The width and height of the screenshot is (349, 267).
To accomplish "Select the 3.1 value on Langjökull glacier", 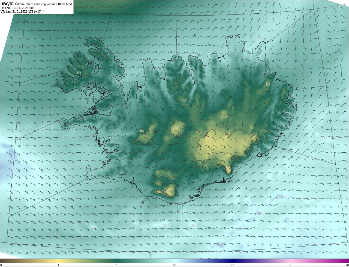I will (142, 130).
